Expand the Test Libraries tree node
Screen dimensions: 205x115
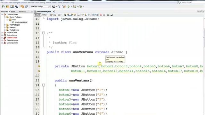pyautogui.click(x=5, y=30)
